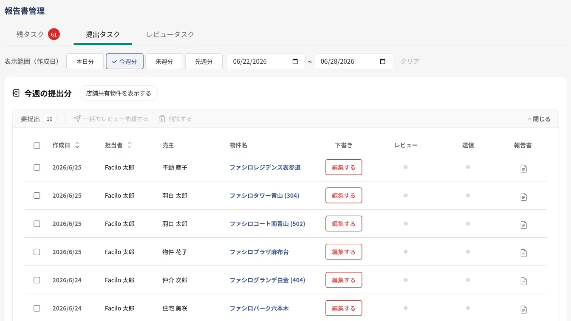Open calendar picker on 06/22/2026 start date
The image size is (571, 321).
tap(295, 62)
